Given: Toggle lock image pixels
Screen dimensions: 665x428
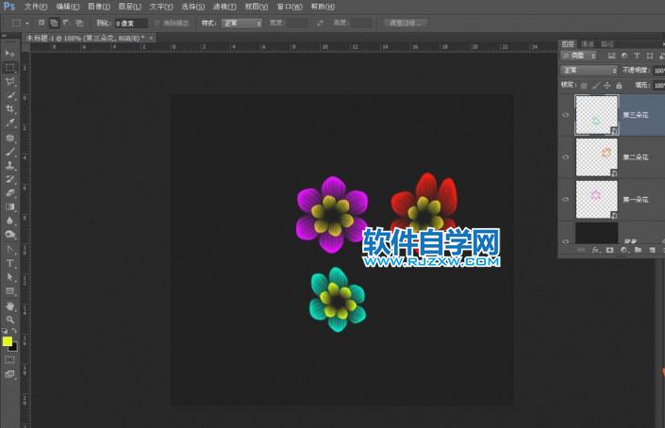Looking at the screenshot, I should pos(595,86).
